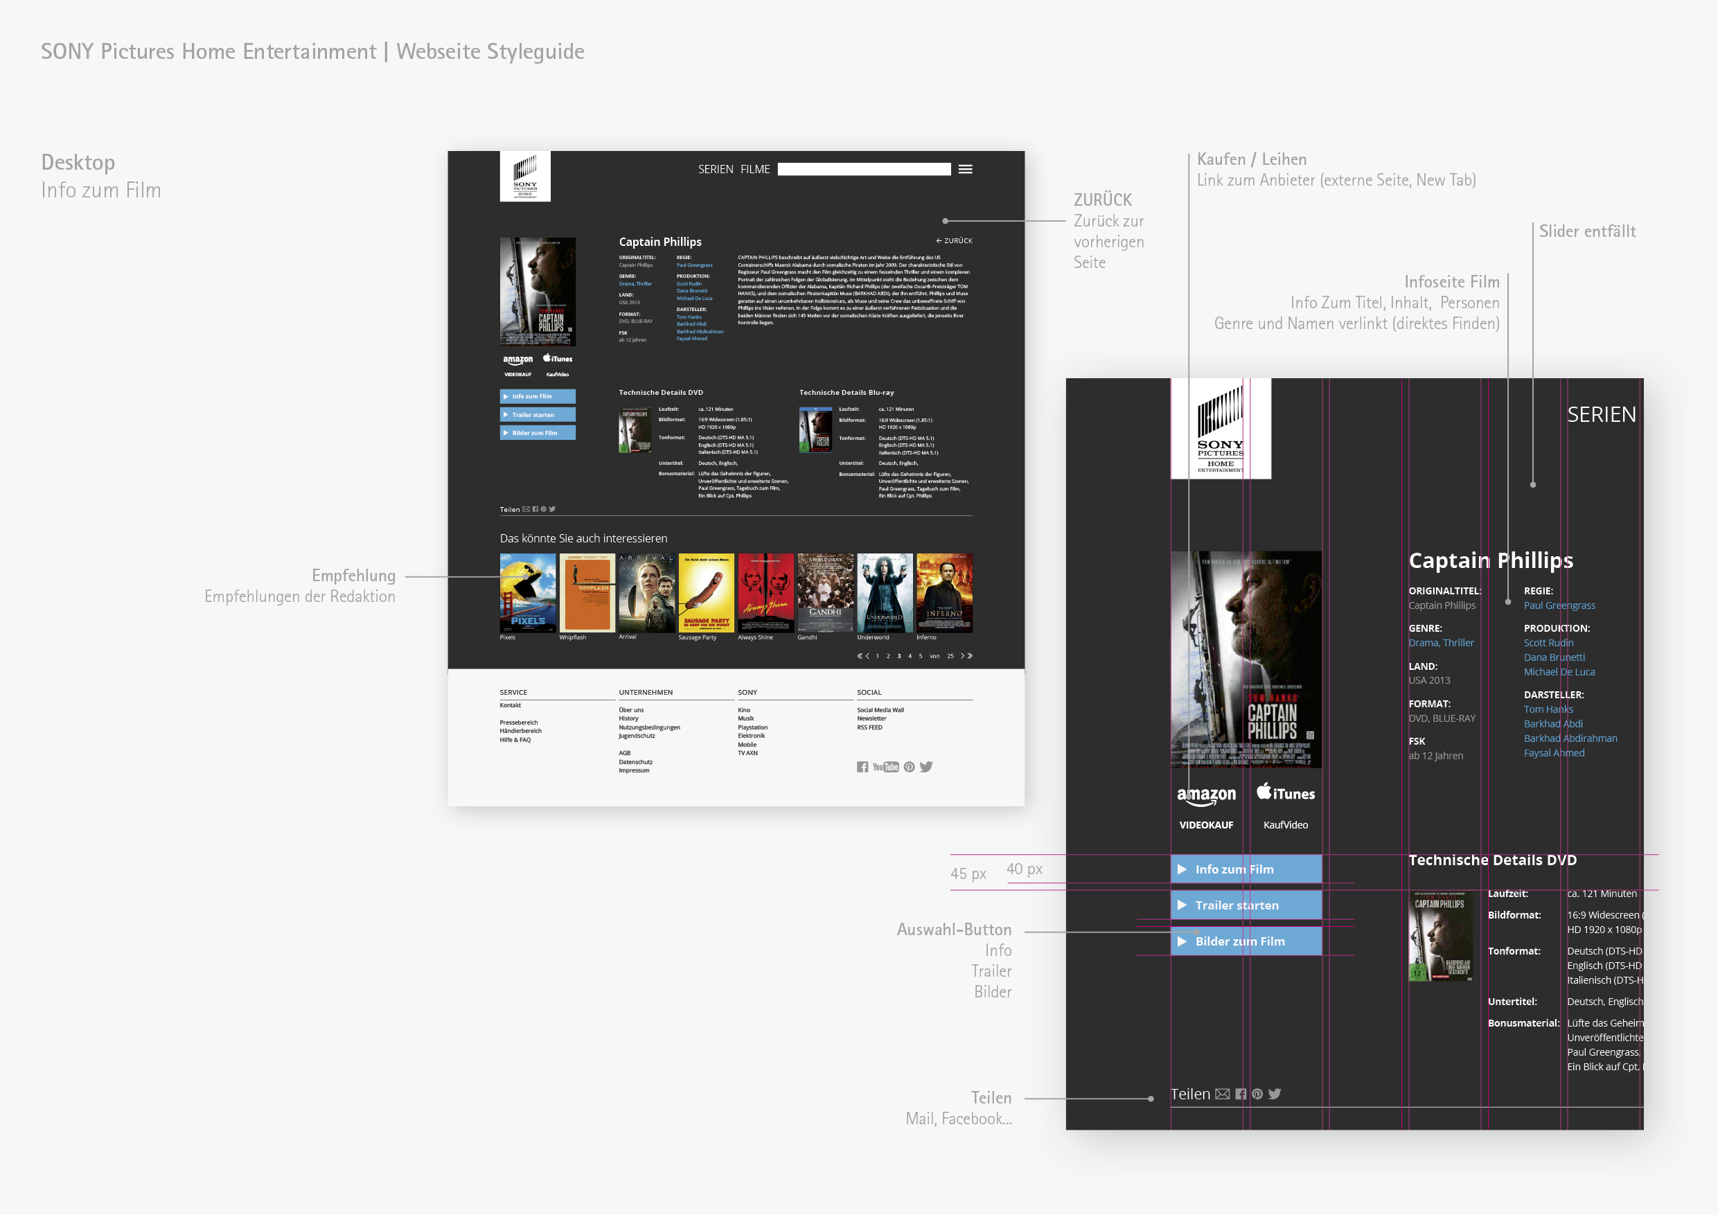Open Hilfe & FAQ link in footer
This screenshot has width=1718, height=1215.
pyautogui.click(x=515, y=740)
